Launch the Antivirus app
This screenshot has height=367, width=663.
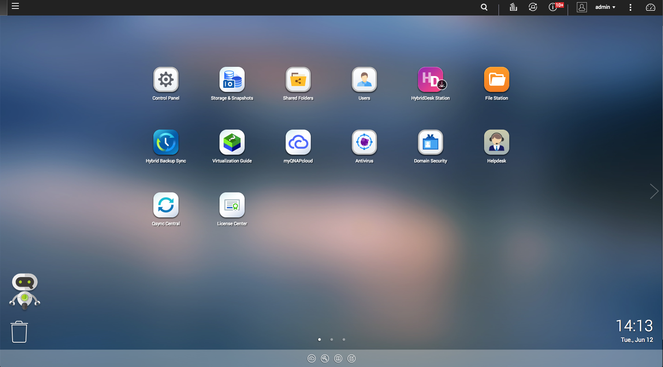pyautogui.click(x=364, y=142)
